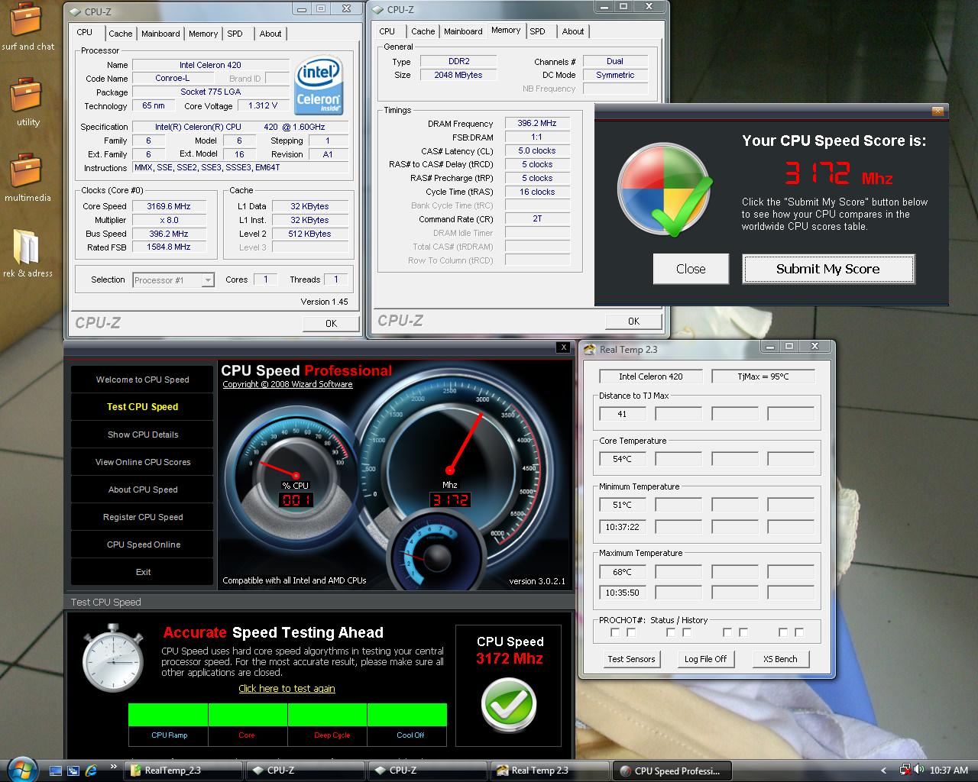Select Exit in CPU Speed menu

(143, 572)
